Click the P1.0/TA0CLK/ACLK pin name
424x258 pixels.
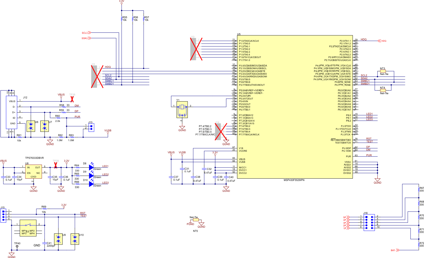coord(249,41)
